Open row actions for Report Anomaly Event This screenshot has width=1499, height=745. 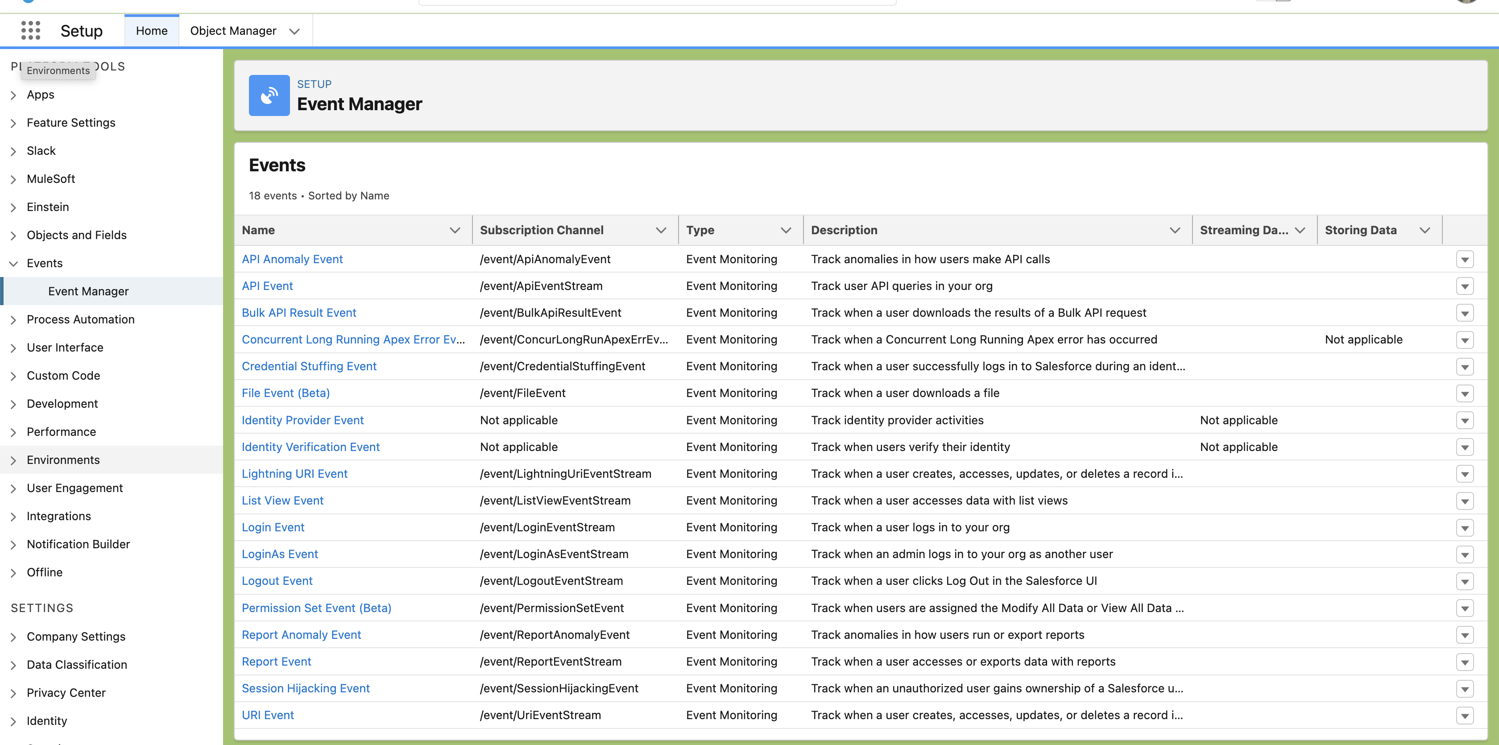(x=1464, y=635)
